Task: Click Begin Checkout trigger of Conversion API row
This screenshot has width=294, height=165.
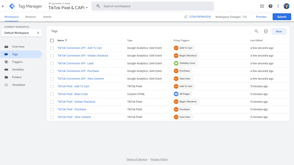Action: point(186,56)
